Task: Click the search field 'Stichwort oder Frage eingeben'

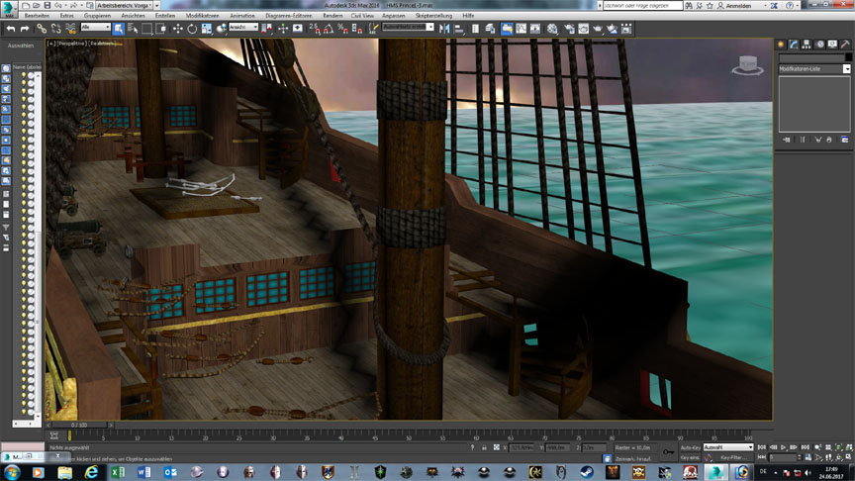Action: (x=643, y=6)
